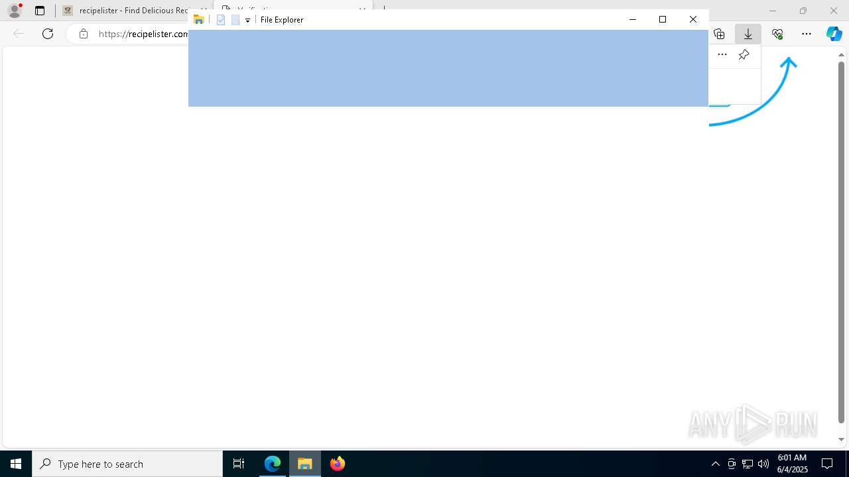
Task: Click the taskbar search box
Action: (x=127, y=464)
